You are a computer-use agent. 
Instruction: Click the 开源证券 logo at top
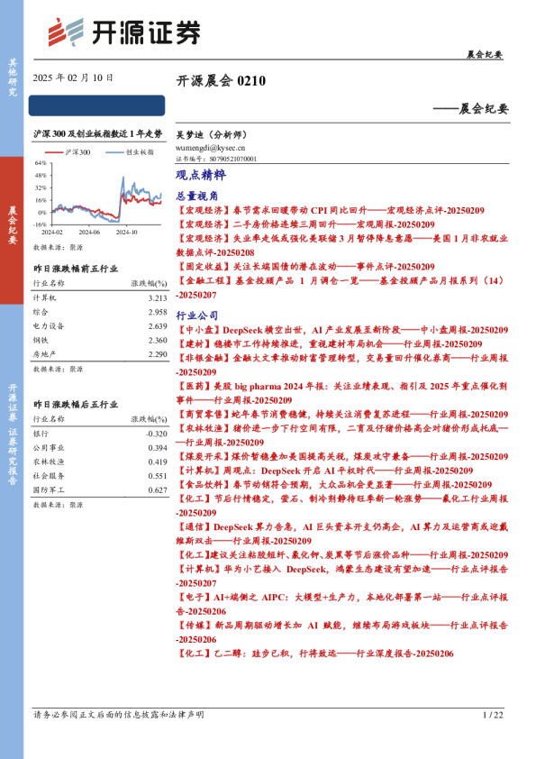click(123, 32)
